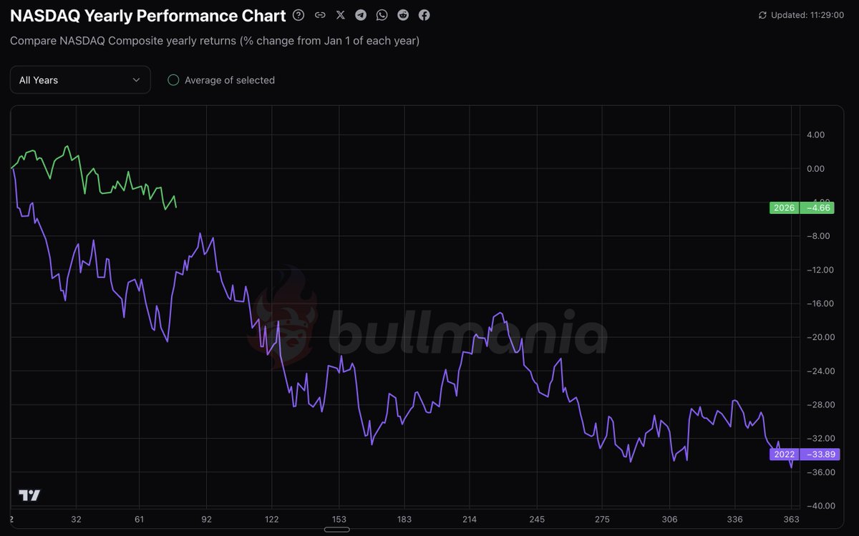Click day 245 on x-axis
The height and width of the screenshot is (536, 859).
point(537,519)
